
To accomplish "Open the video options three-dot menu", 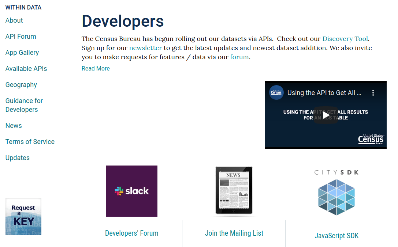I will pos(373,93).
